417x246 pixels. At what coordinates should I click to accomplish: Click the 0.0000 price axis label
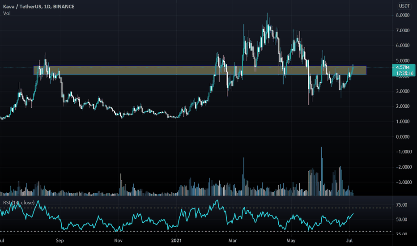pos(403,137)
